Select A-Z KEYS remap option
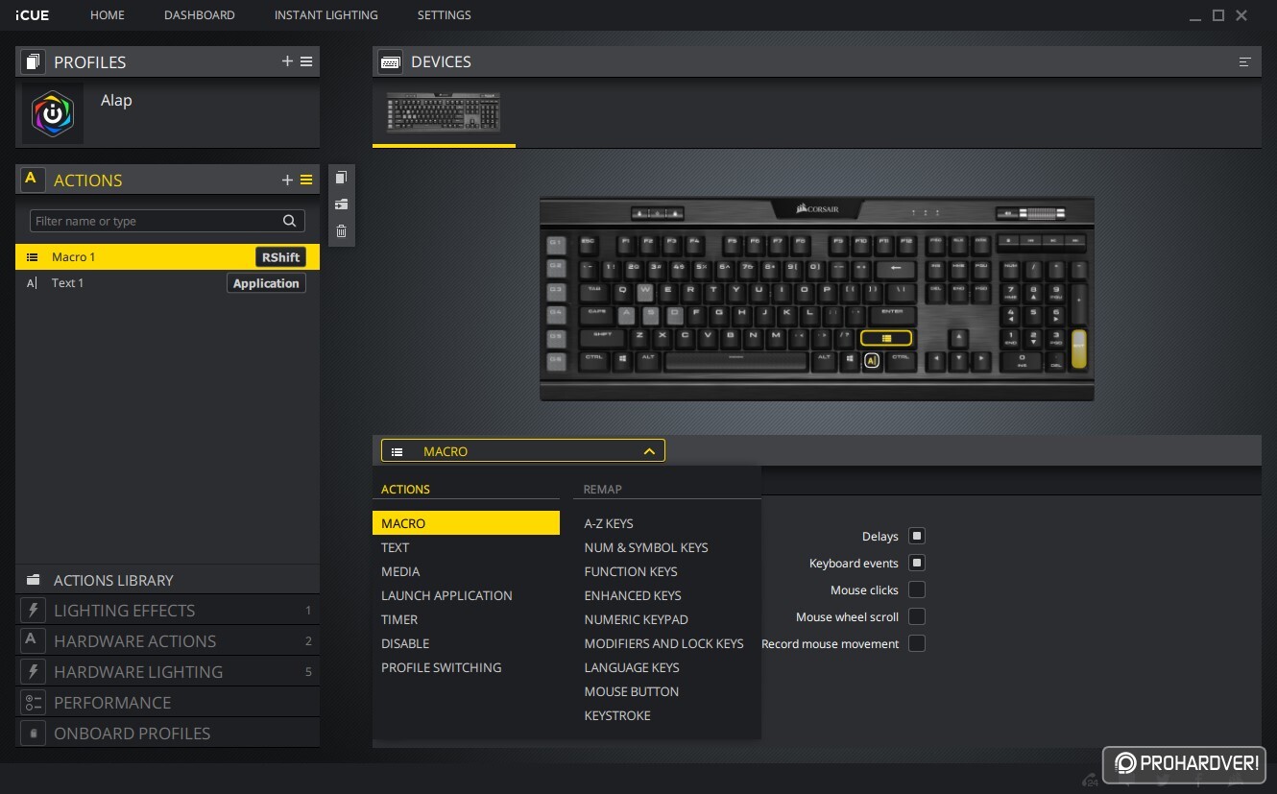The height and width of the screenshot is (794, 1277). (x=609, y=523)
